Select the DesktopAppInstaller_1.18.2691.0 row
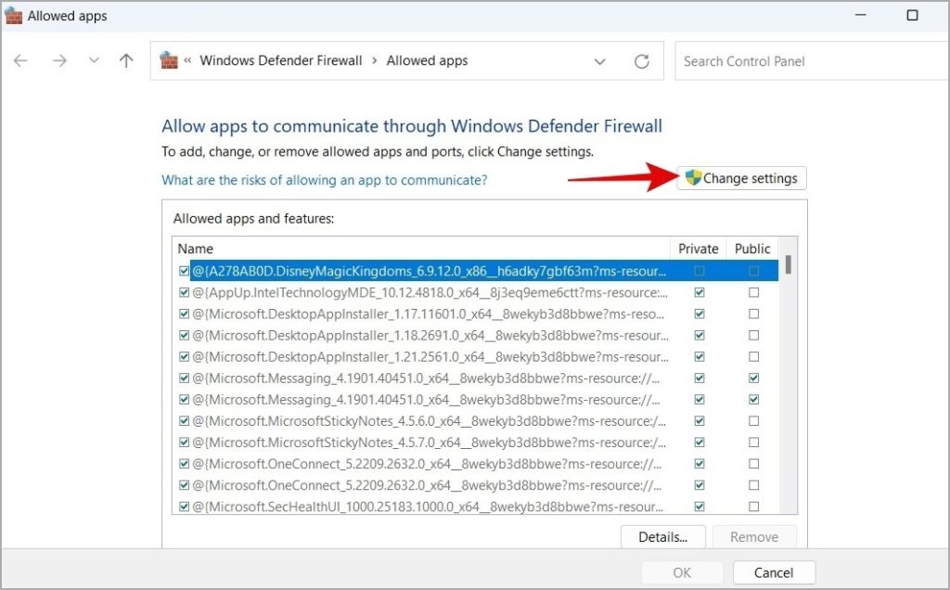 tap(476, 335)
